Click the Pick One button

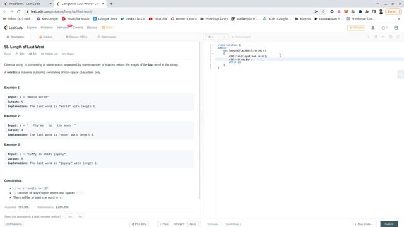(139, 224)
